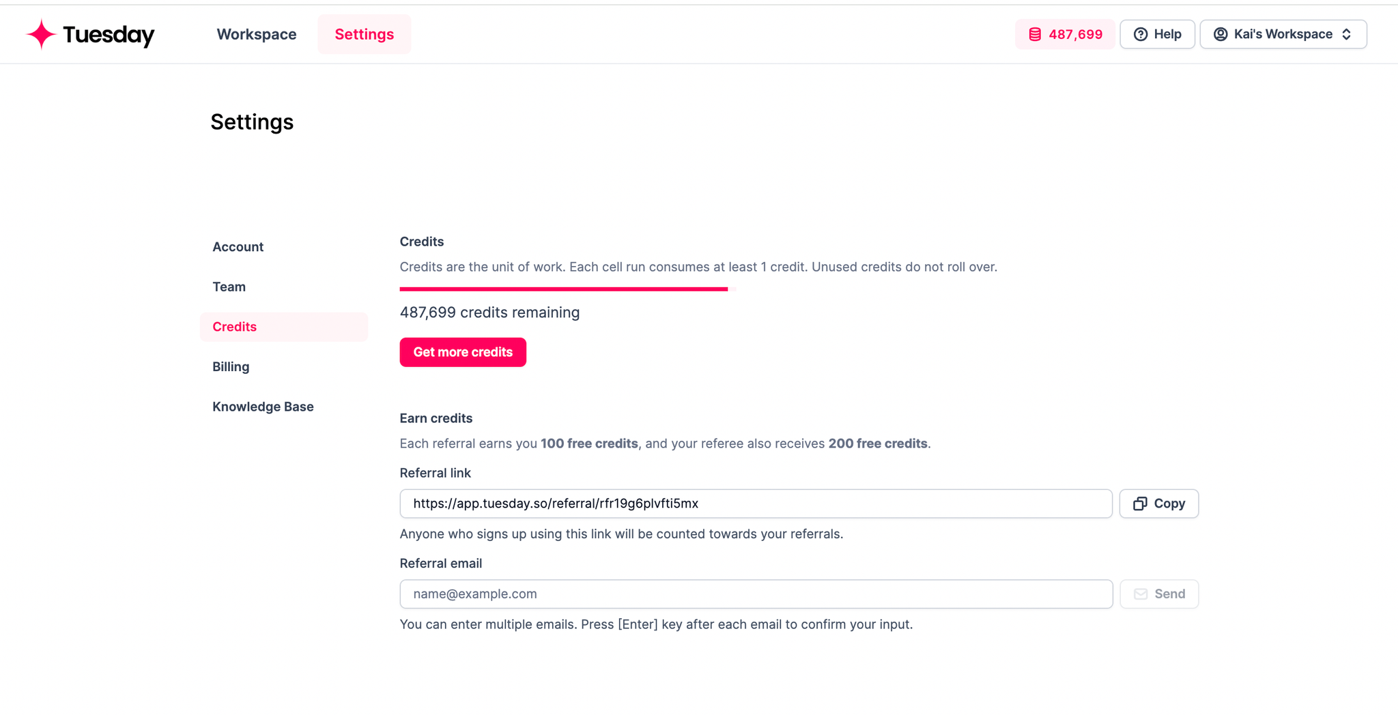Click the envelope icon on Send

[x=1141, y=594]
